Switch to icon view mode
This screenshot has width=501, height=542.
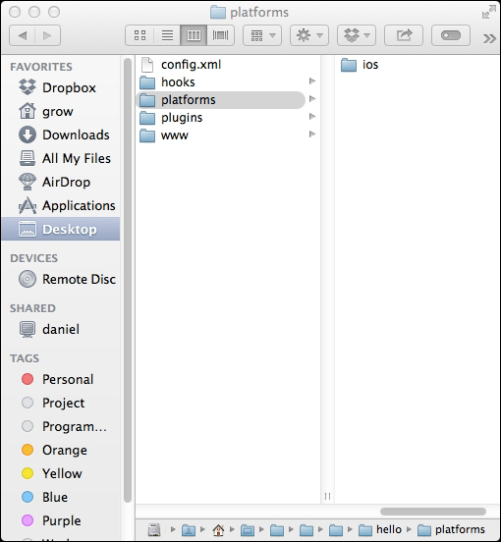[x=139, y=35]
